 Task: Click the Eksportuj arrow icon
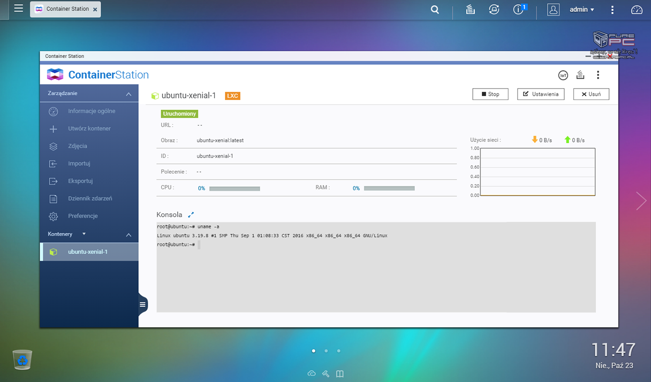[x=53, y=181]
